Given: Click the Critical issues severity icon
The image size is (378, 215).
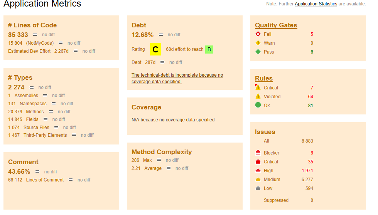Looking at the screenshot, I should coord(258,161).
